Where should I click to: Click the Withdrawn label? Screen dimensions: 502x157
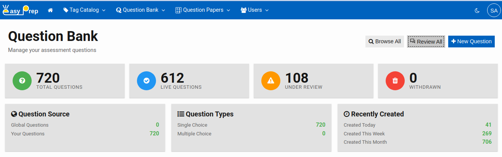coord(425,87)
